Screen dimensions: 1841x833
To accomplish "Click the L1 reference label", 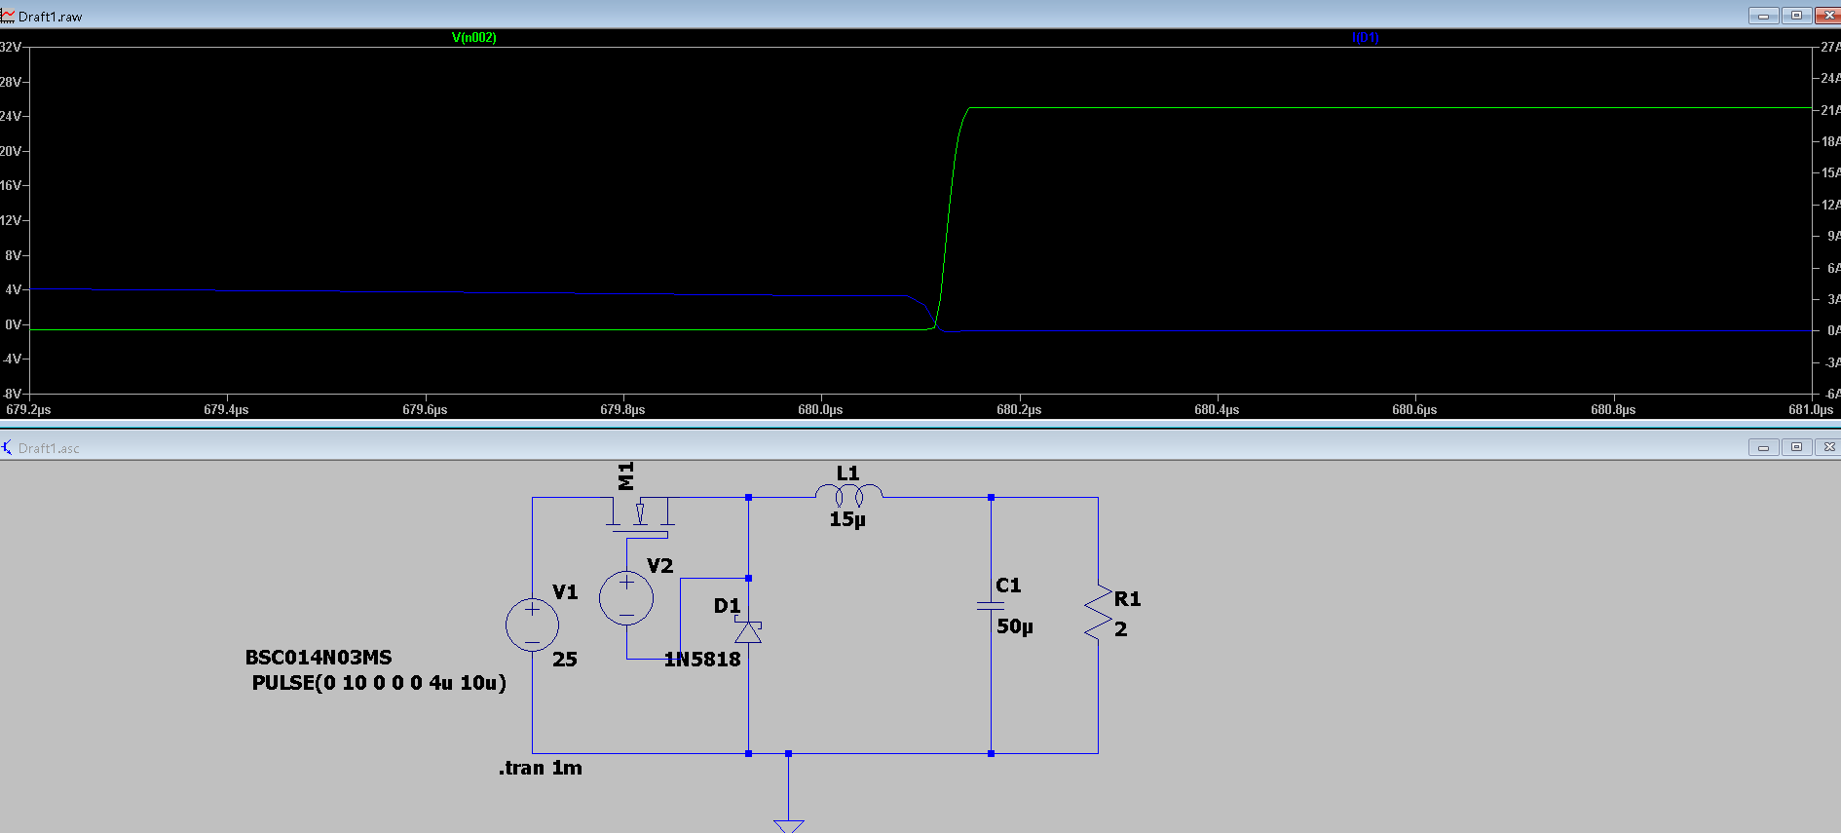I will click(x=848, y=473).
